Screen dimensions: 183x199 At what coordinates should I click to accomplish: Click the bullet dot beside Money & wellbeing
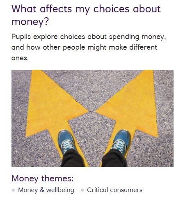(x=14, y=190)
